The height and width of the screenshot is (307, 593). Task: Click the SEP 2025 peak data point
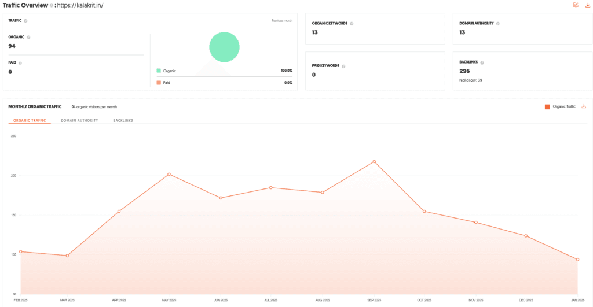click(374, 162)
